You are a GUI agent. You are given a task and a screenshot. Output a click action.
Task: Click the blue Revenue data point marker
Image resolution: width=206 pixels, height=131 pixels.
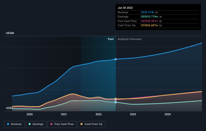pos(115,59)
